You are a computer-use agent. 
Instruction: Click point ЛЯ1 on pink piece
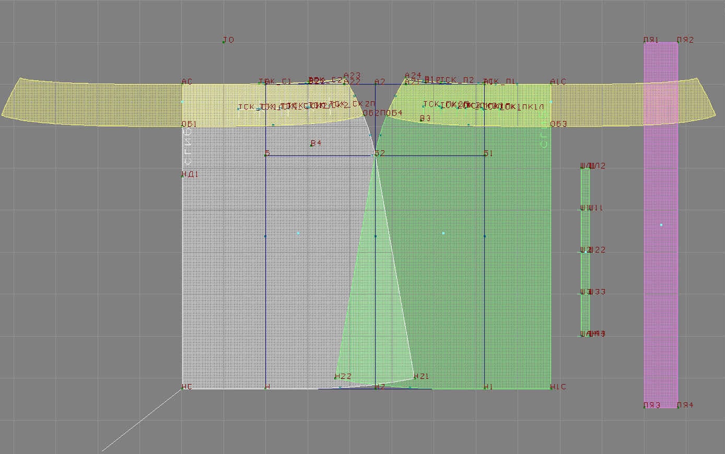645,43
